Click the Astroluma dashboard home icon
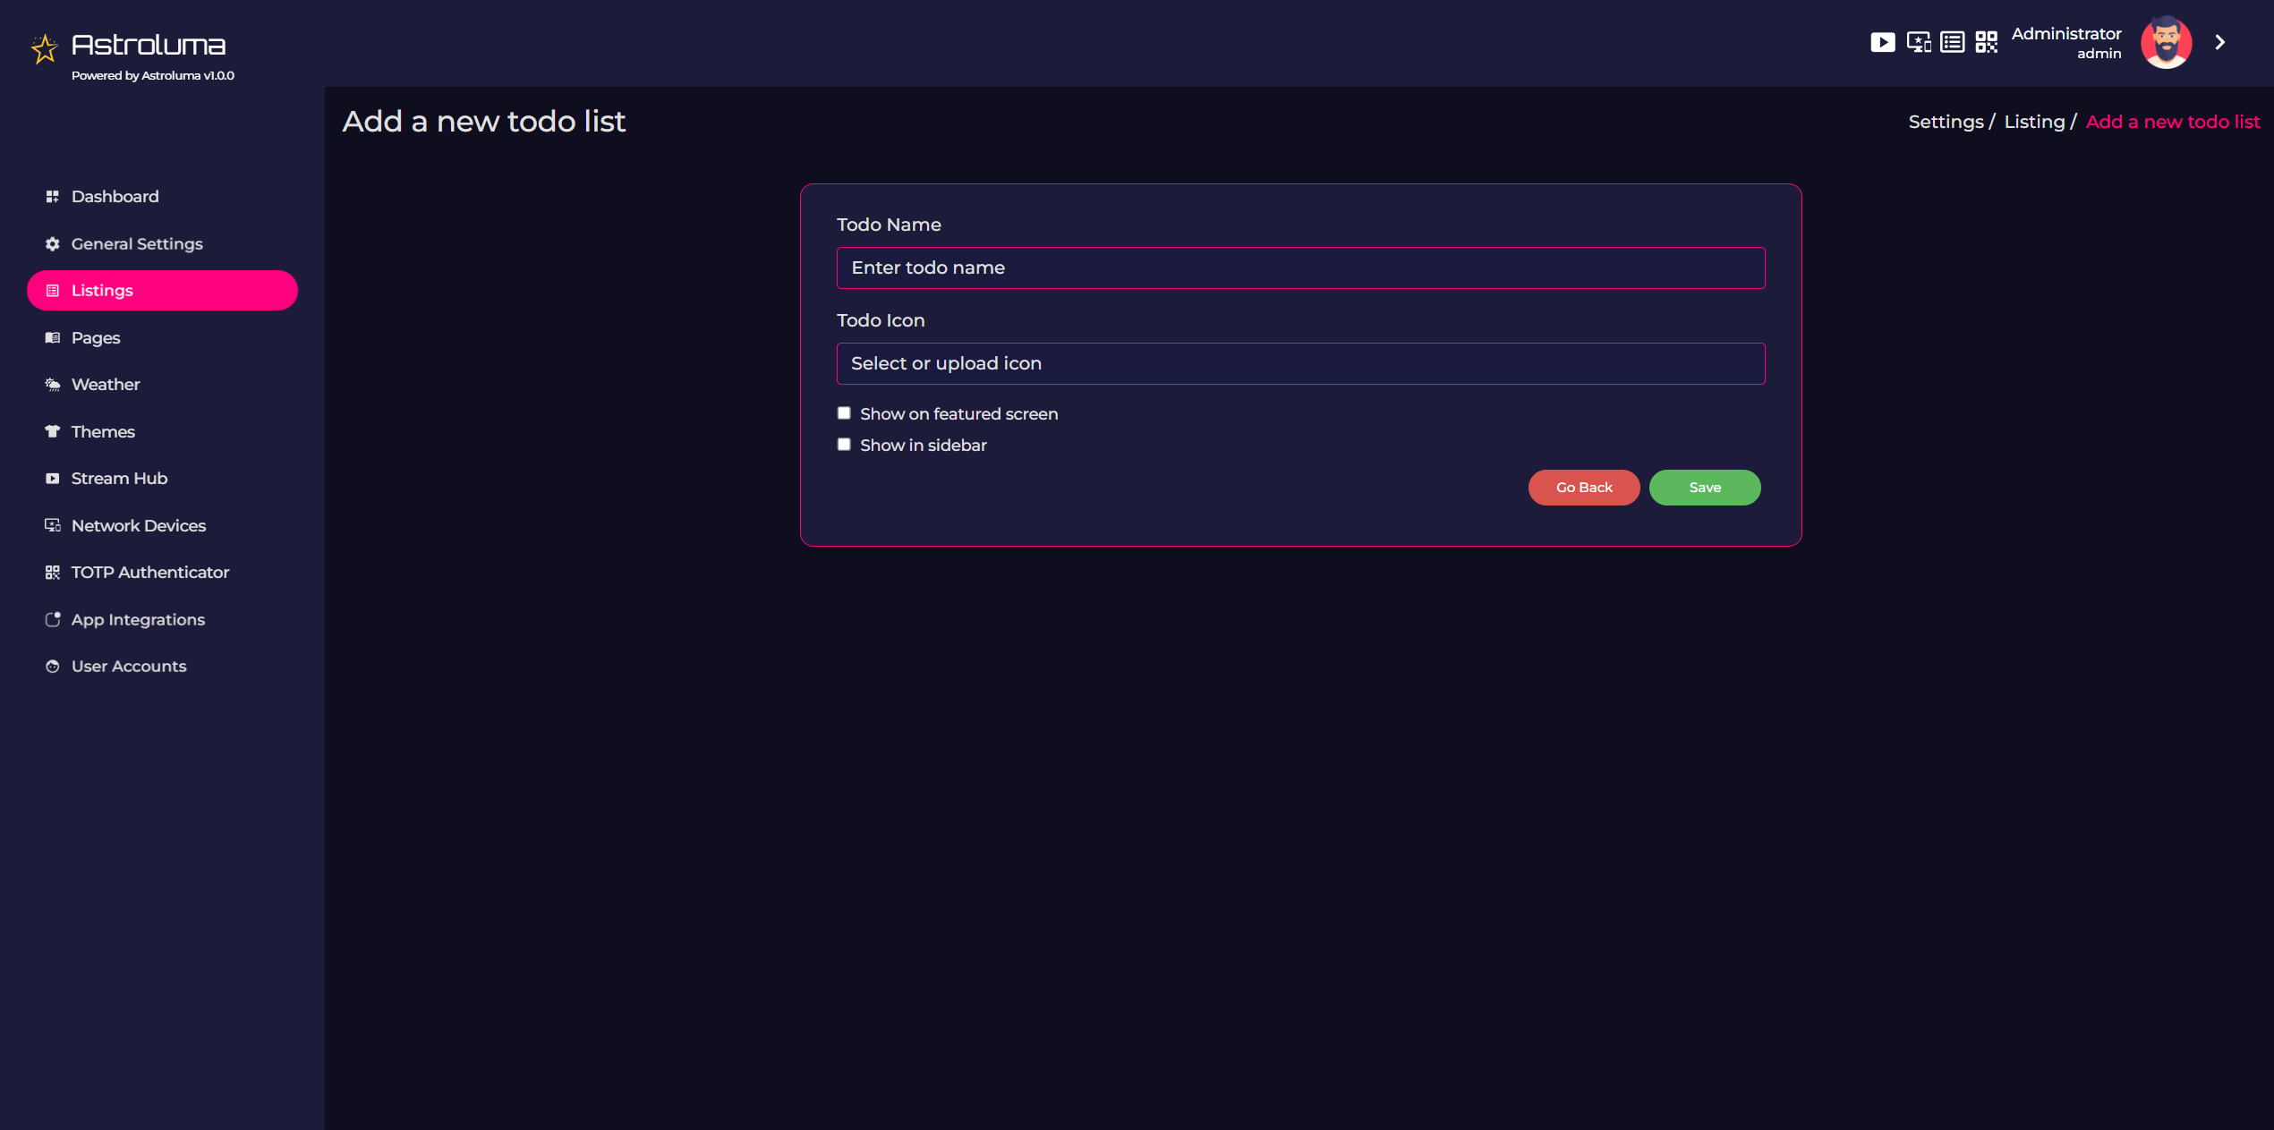 45,45
